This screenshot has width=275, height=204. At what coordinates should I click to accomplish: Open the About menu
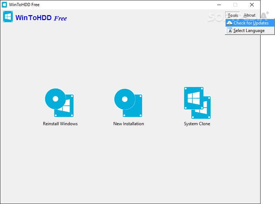pos(249,15)
